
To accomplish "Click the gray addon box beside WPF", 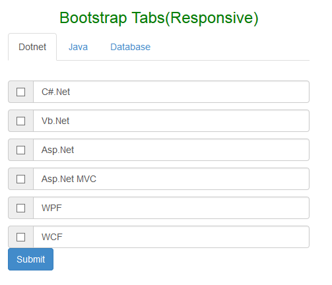I will [20, 208].
